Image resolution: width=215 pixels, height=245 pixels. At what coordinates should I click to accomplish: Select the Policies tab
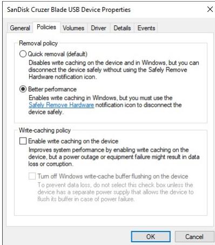click(x=46, y=27)
